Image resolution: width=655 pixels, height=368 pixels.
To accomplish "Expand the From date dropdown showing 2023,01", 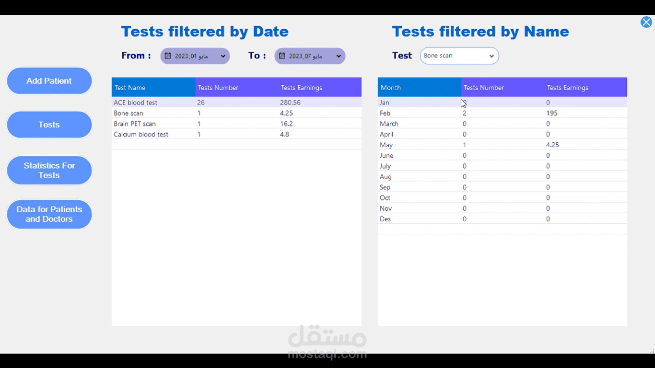I will (195, 56).
